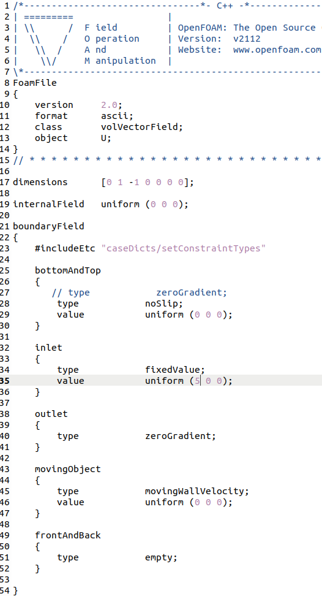Screen dimensions: 322x596
Task: Click the empty type under frontAndBack
Action: pos(161,557)
